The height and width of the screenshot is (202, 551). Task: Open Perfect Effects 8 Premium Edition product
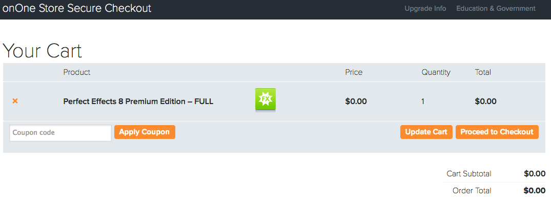[138, 102]
